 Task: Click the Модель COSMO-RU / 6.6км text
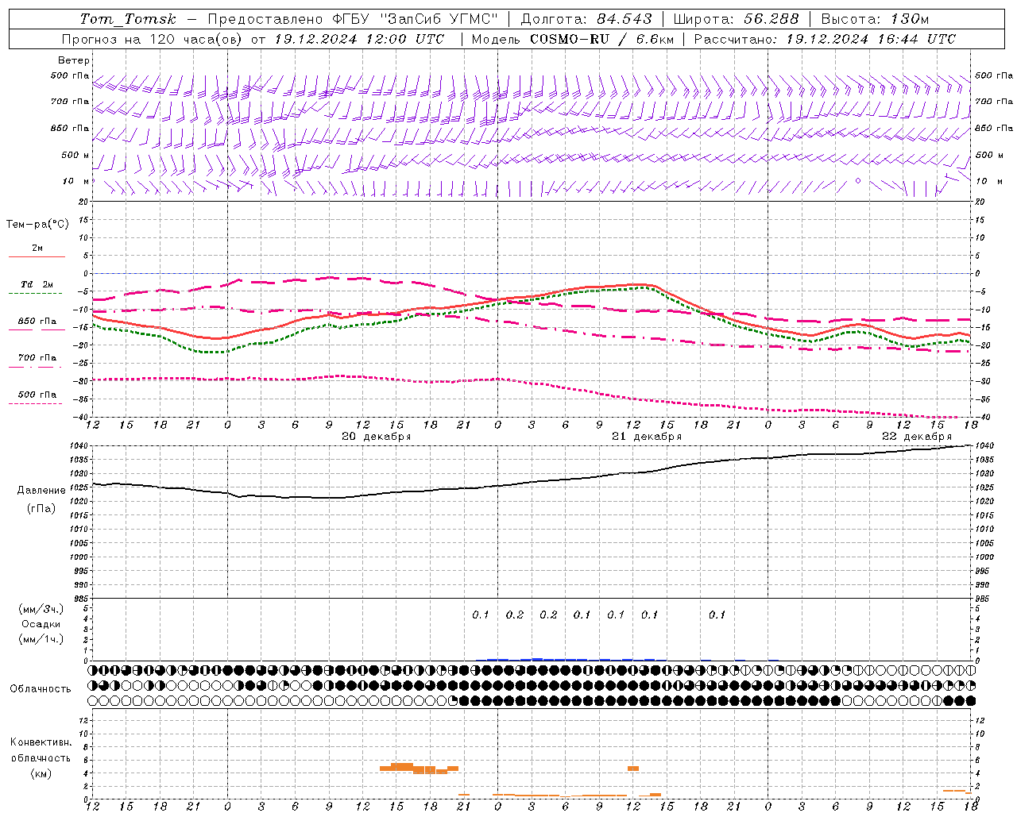point(573,39)
